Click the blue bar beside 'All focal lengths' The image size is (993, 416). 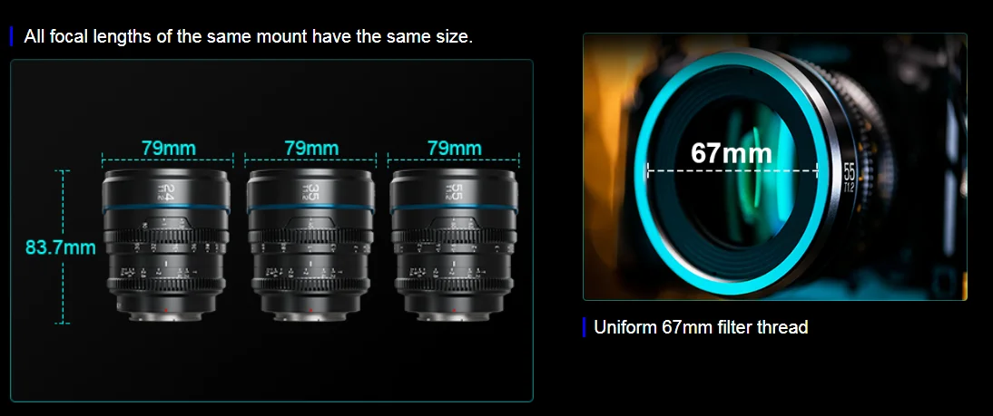point(12,36)
